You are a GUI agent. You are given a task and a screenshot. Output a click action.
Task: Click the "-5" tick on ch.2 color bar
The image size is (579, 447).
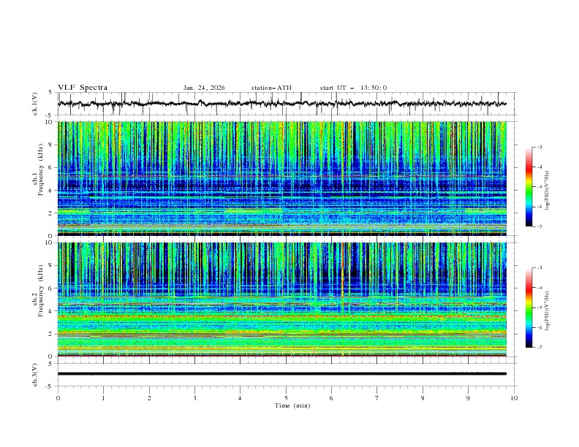click(x=540, y=307)
